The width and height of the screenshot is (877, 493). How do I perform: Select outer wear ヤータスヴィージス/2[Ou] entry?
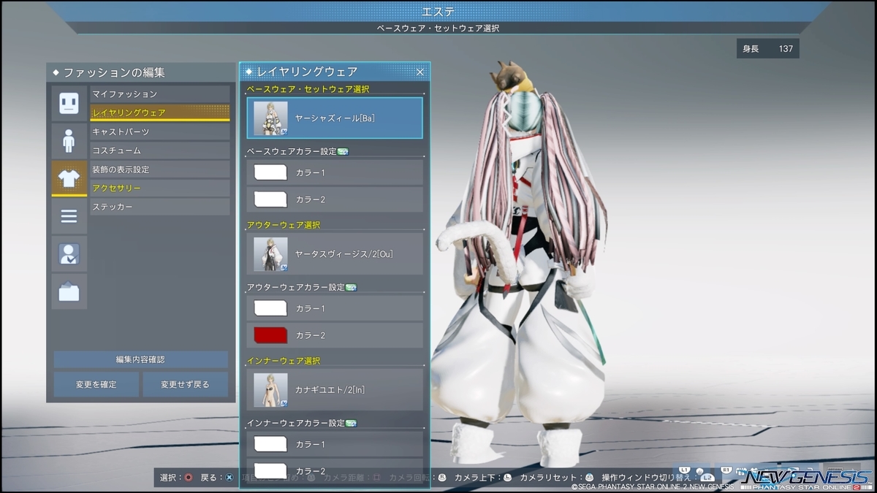tap(335, 253)
